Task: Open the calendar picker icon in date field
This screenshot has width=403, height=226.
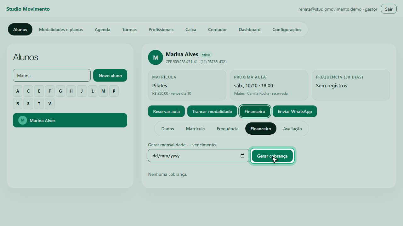Action: tap(242, 156)
